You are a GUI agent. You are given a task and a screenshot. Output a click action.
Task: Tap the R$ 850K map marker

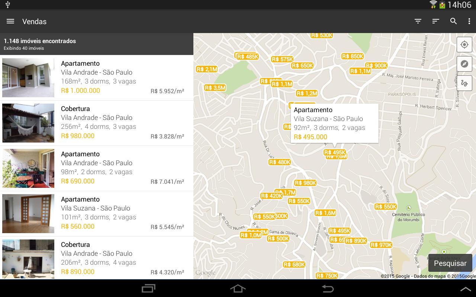[353, 56]
